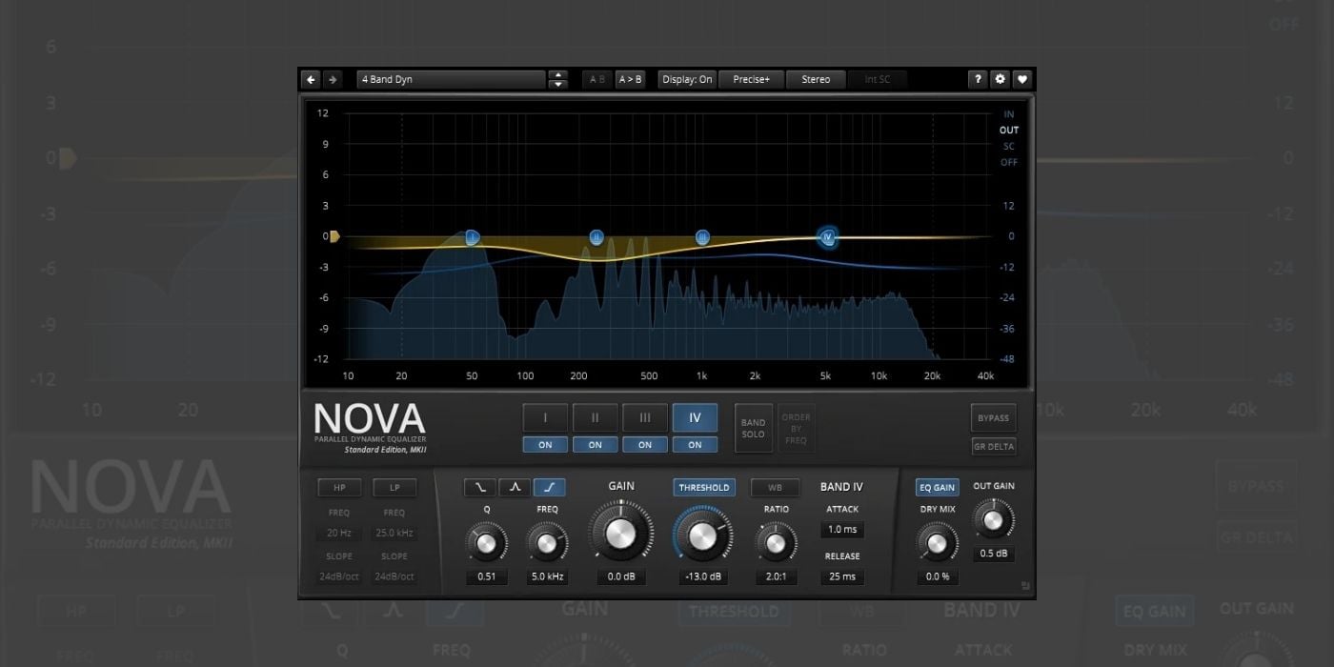
Task: Toggle the THRESHOLD button
Action: (704, 487)
